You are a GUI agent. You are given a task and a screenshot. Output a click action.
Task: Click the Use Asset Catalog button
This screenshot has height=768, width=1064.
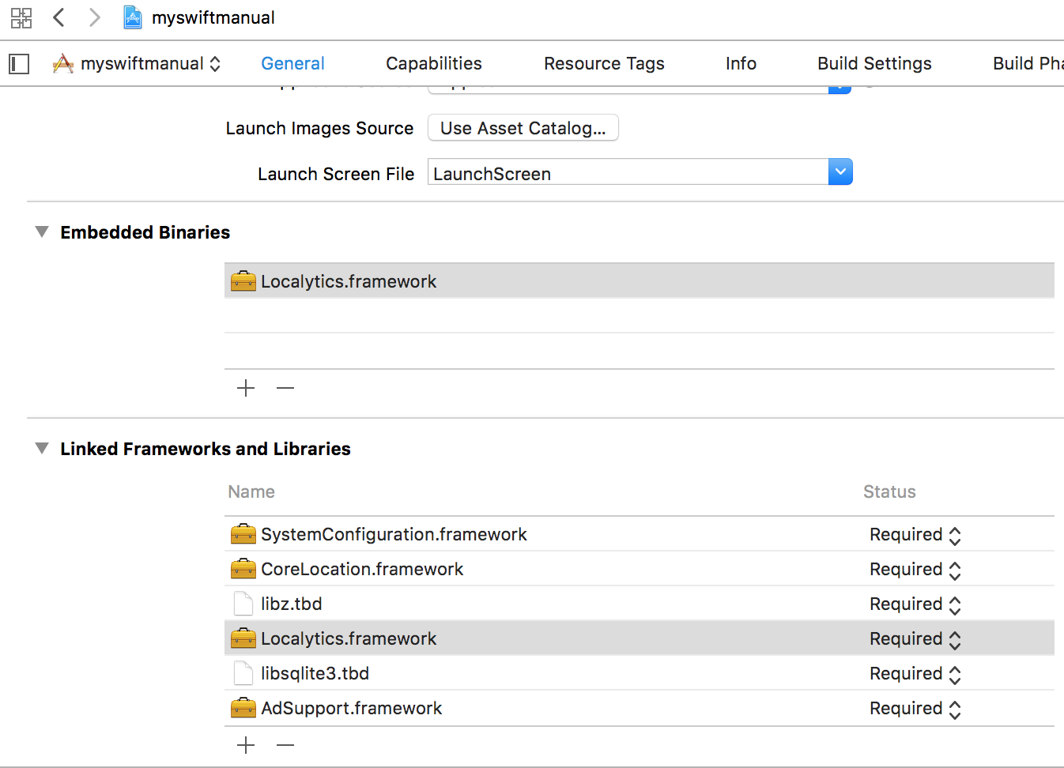click(523, 128)
